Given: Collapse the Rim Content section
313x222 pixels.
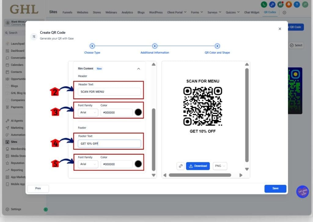Looking at the screenshot, I should point(138,69).
